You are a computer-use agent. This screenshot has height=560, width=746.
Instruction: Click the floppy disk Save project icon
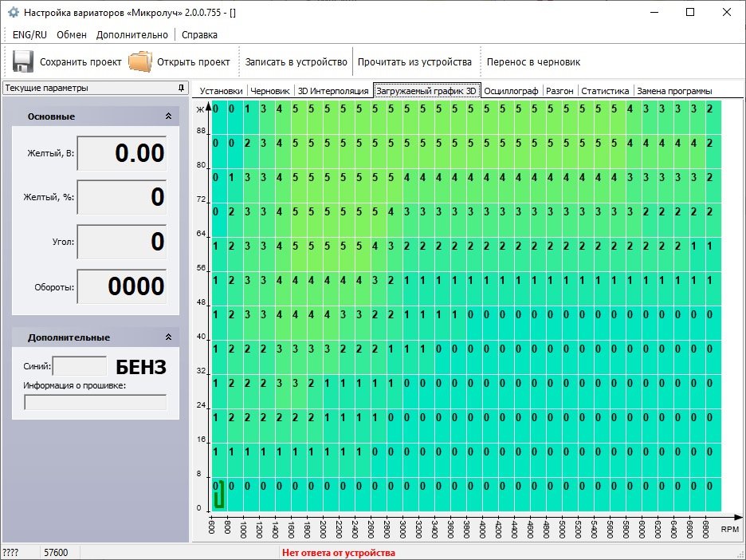click(23, 61)
